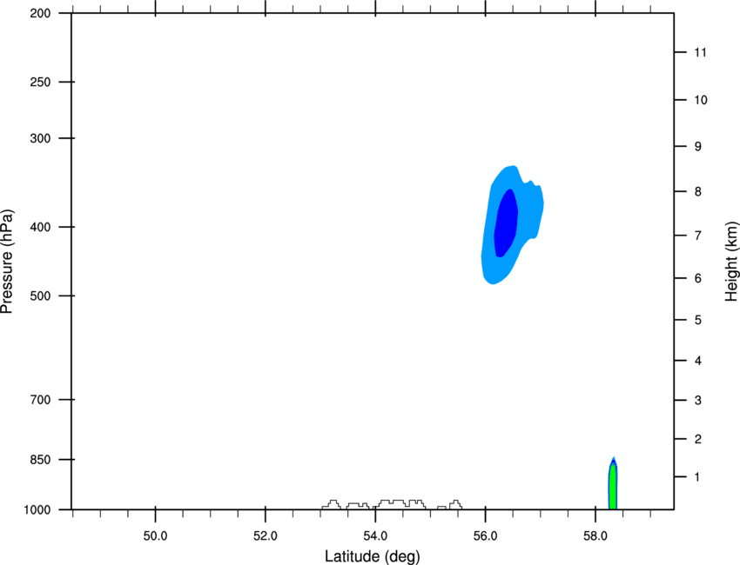The image size is (740, 565).
Task: Select the 500 pressure tick label
Action: (40, 296)
